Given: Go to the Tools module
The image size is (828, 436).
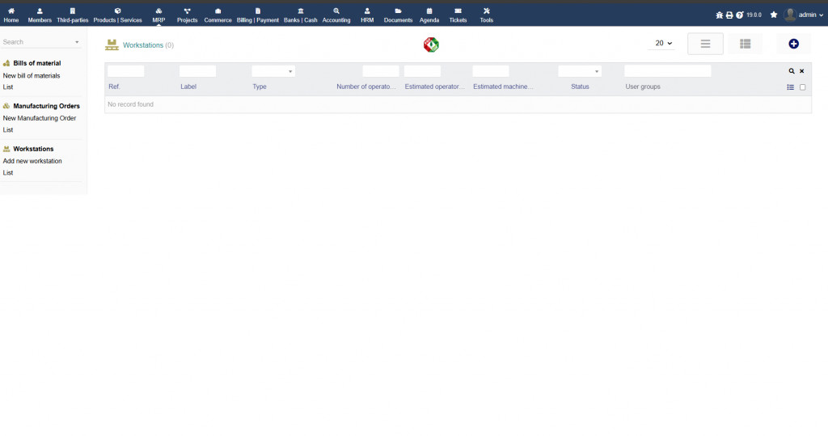Looking at the screenshot, I should point(486,15).
